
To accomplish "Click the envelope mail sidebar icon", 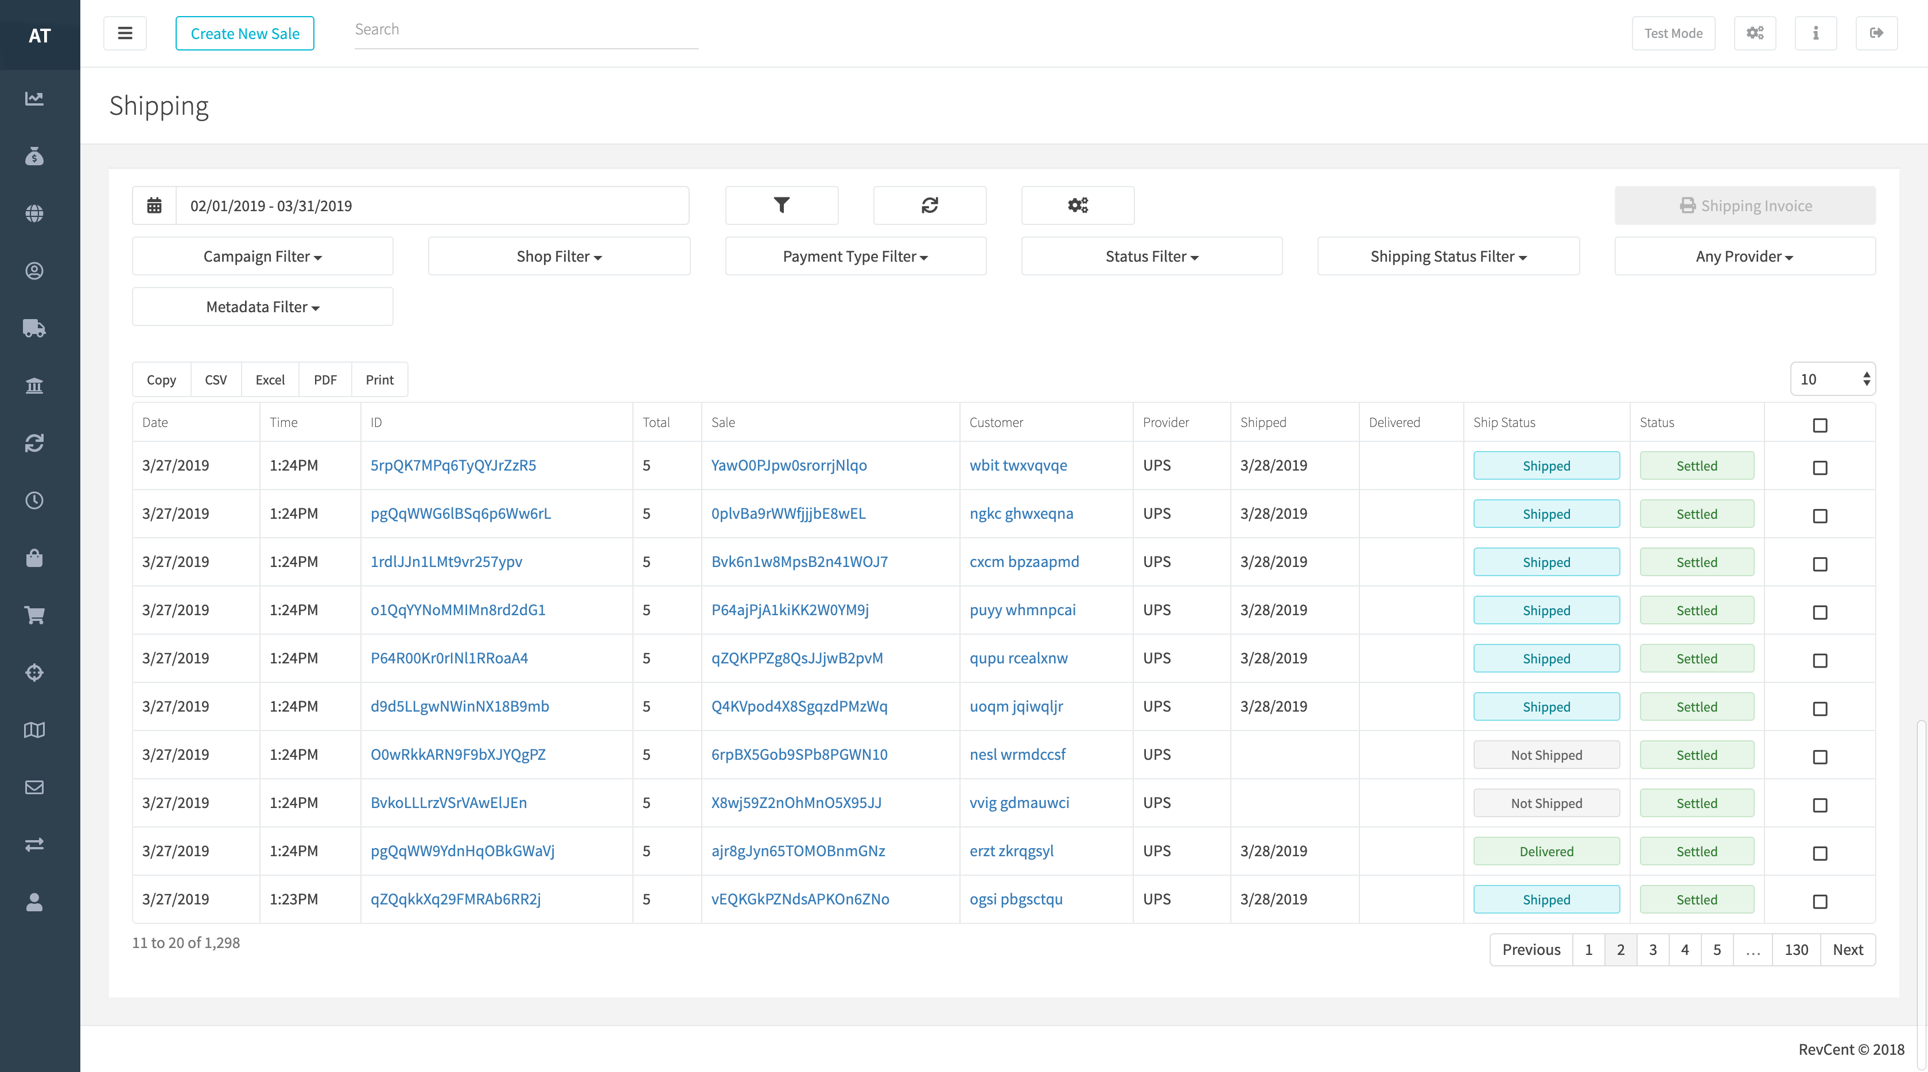I will (34, 787).
